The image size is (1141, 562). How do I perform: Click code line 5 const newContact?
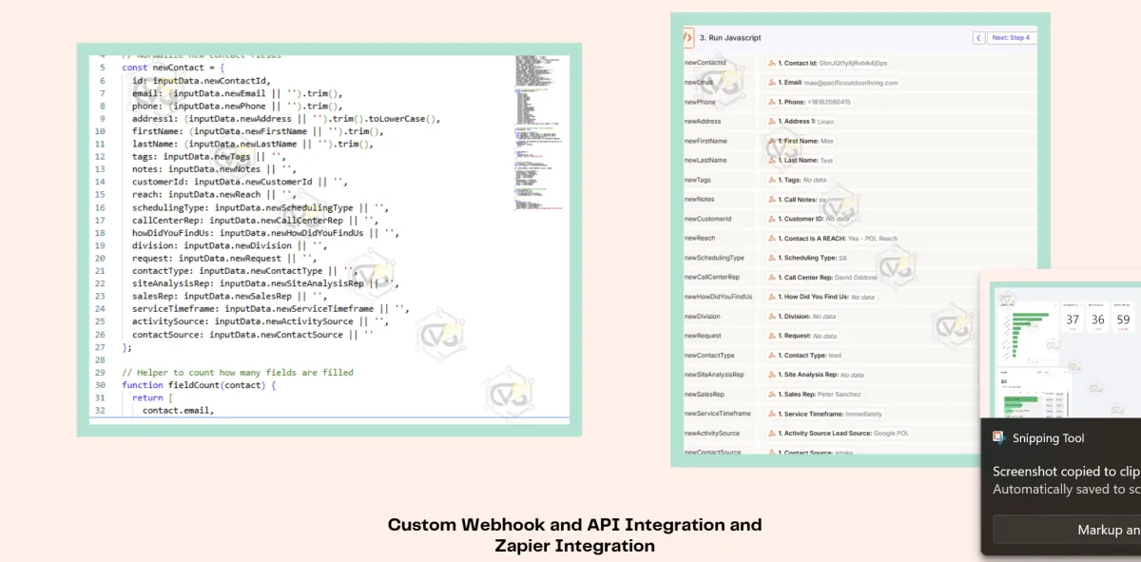174,68
